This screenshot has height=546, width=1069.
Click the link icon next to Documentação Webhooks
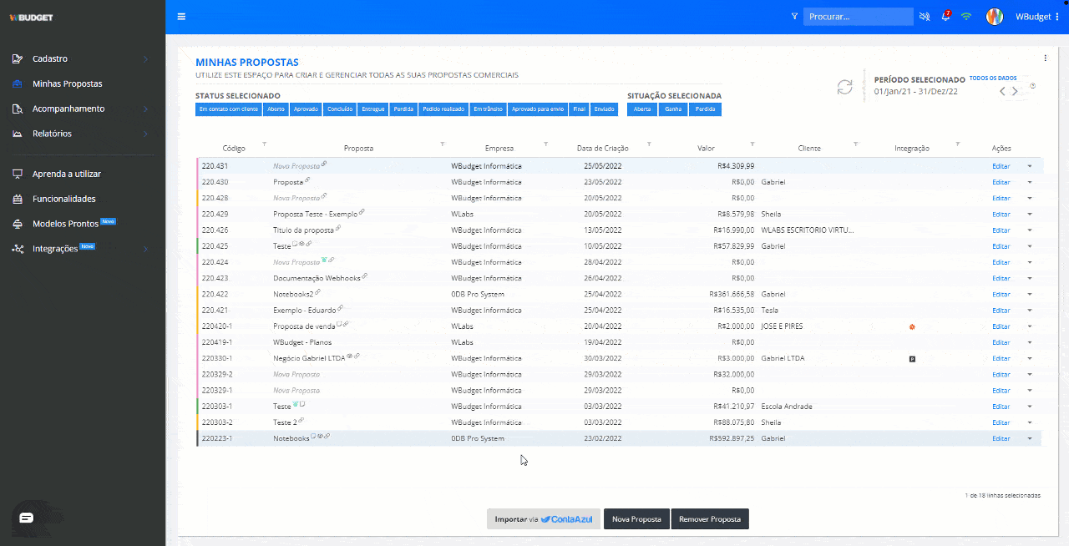click(365, 276)
